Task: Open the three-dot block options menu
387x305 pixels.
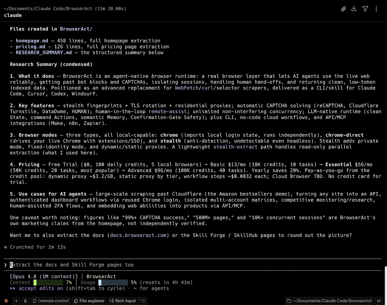Action: (376, 9)
